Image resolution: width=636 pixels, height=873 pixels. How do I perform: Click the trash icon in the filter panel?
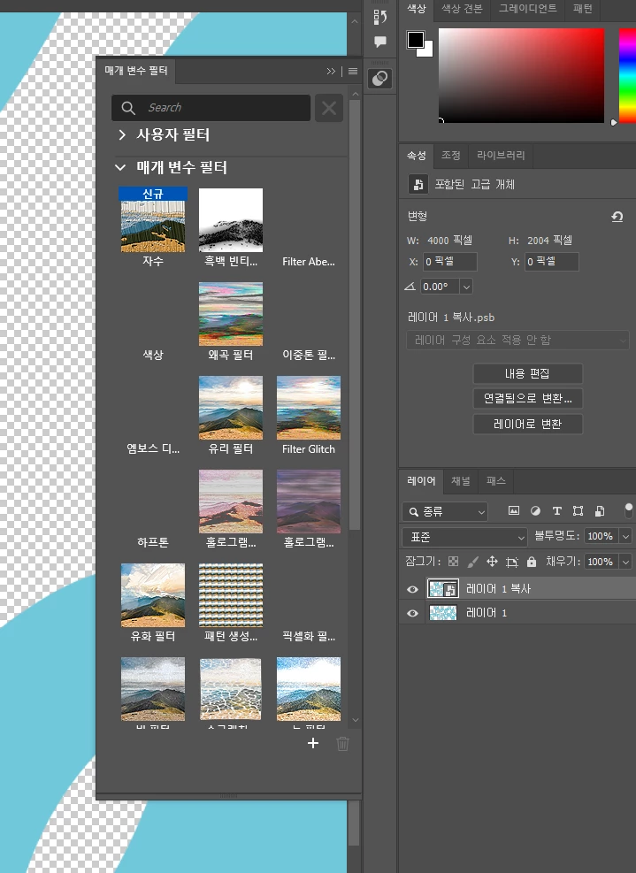[x=342, y=744]
